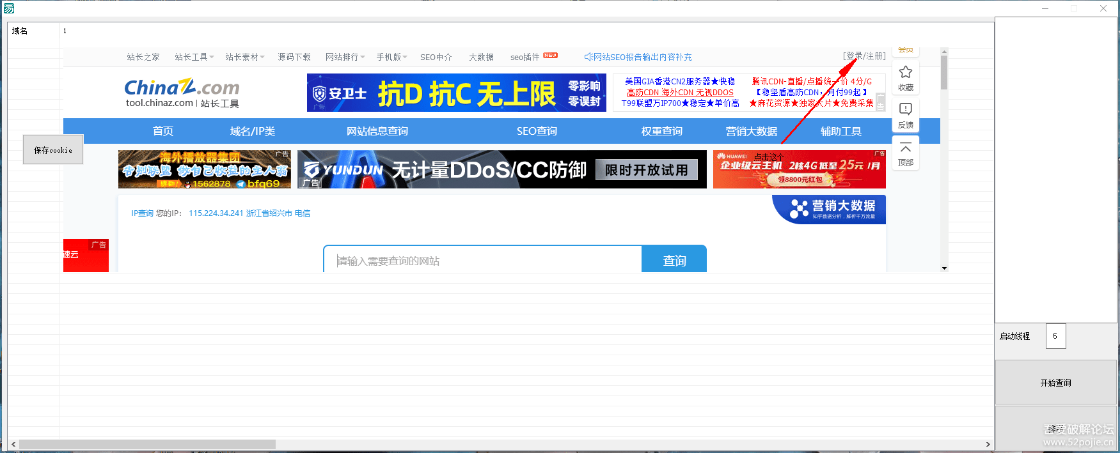The height and width of the screenshot is (453, 1120).
Task: Click the blue 查询 search button
Action: point(674,260)
